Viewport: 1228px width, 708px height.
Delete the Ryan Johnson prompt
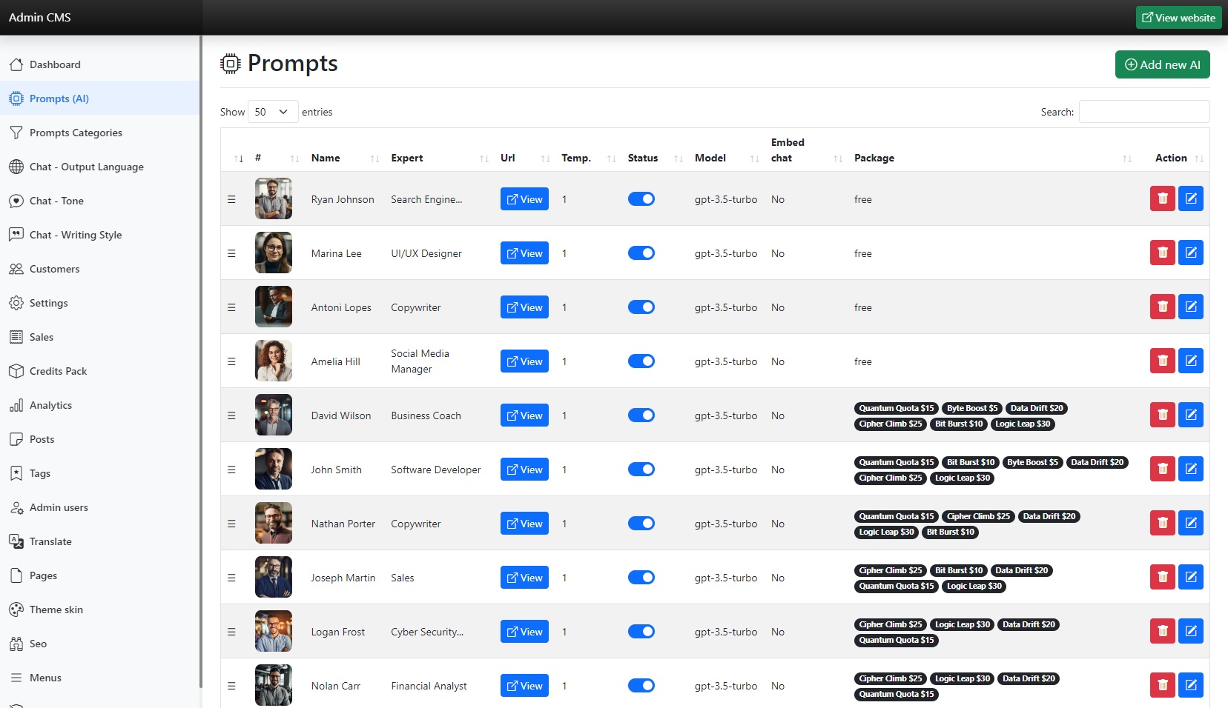(x=1162, y=198)
